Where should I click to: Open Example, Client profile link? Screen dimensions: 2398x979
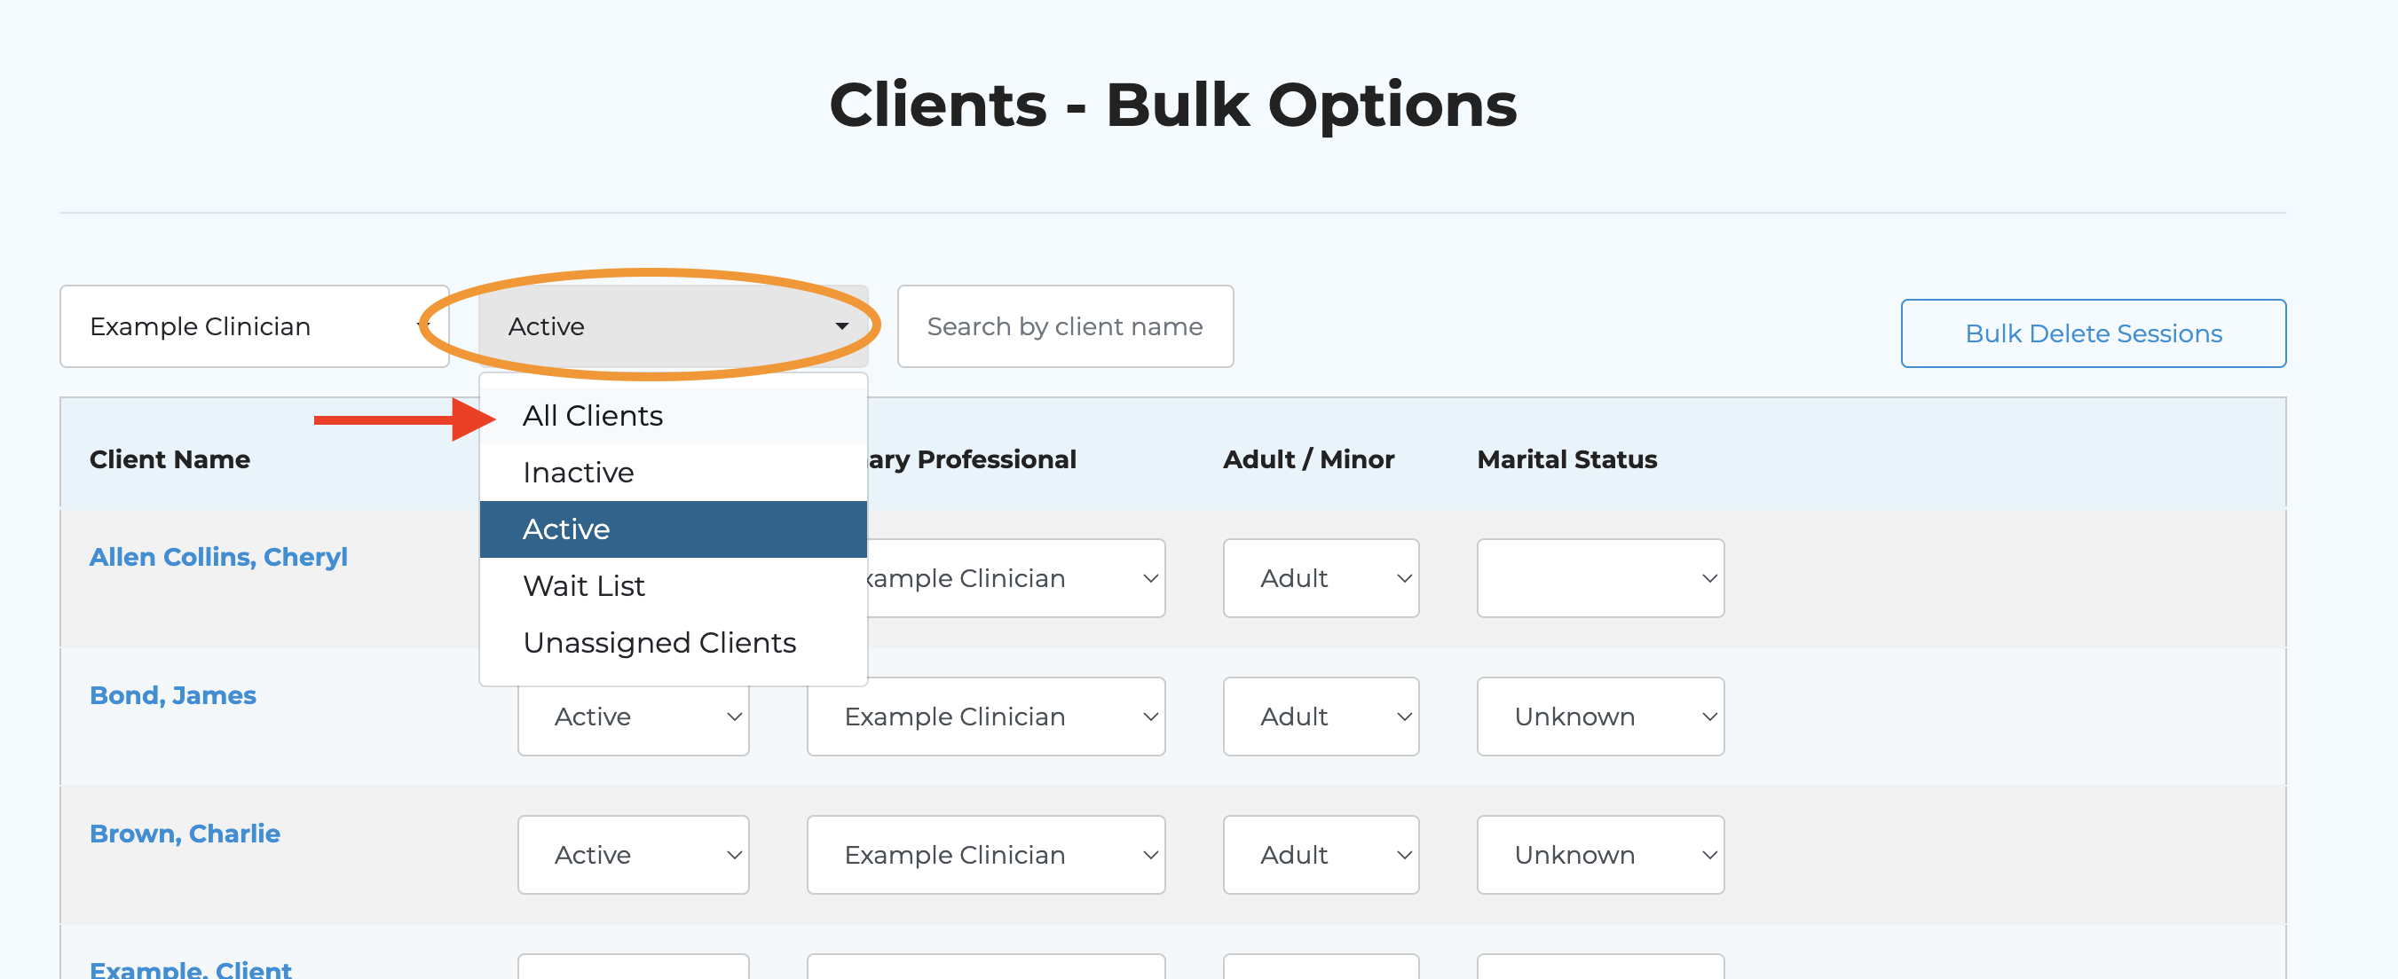(x=190, y=968)
